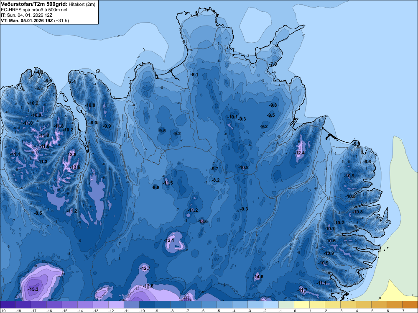Click the 7 label in the color legend

tap(403, 310)
